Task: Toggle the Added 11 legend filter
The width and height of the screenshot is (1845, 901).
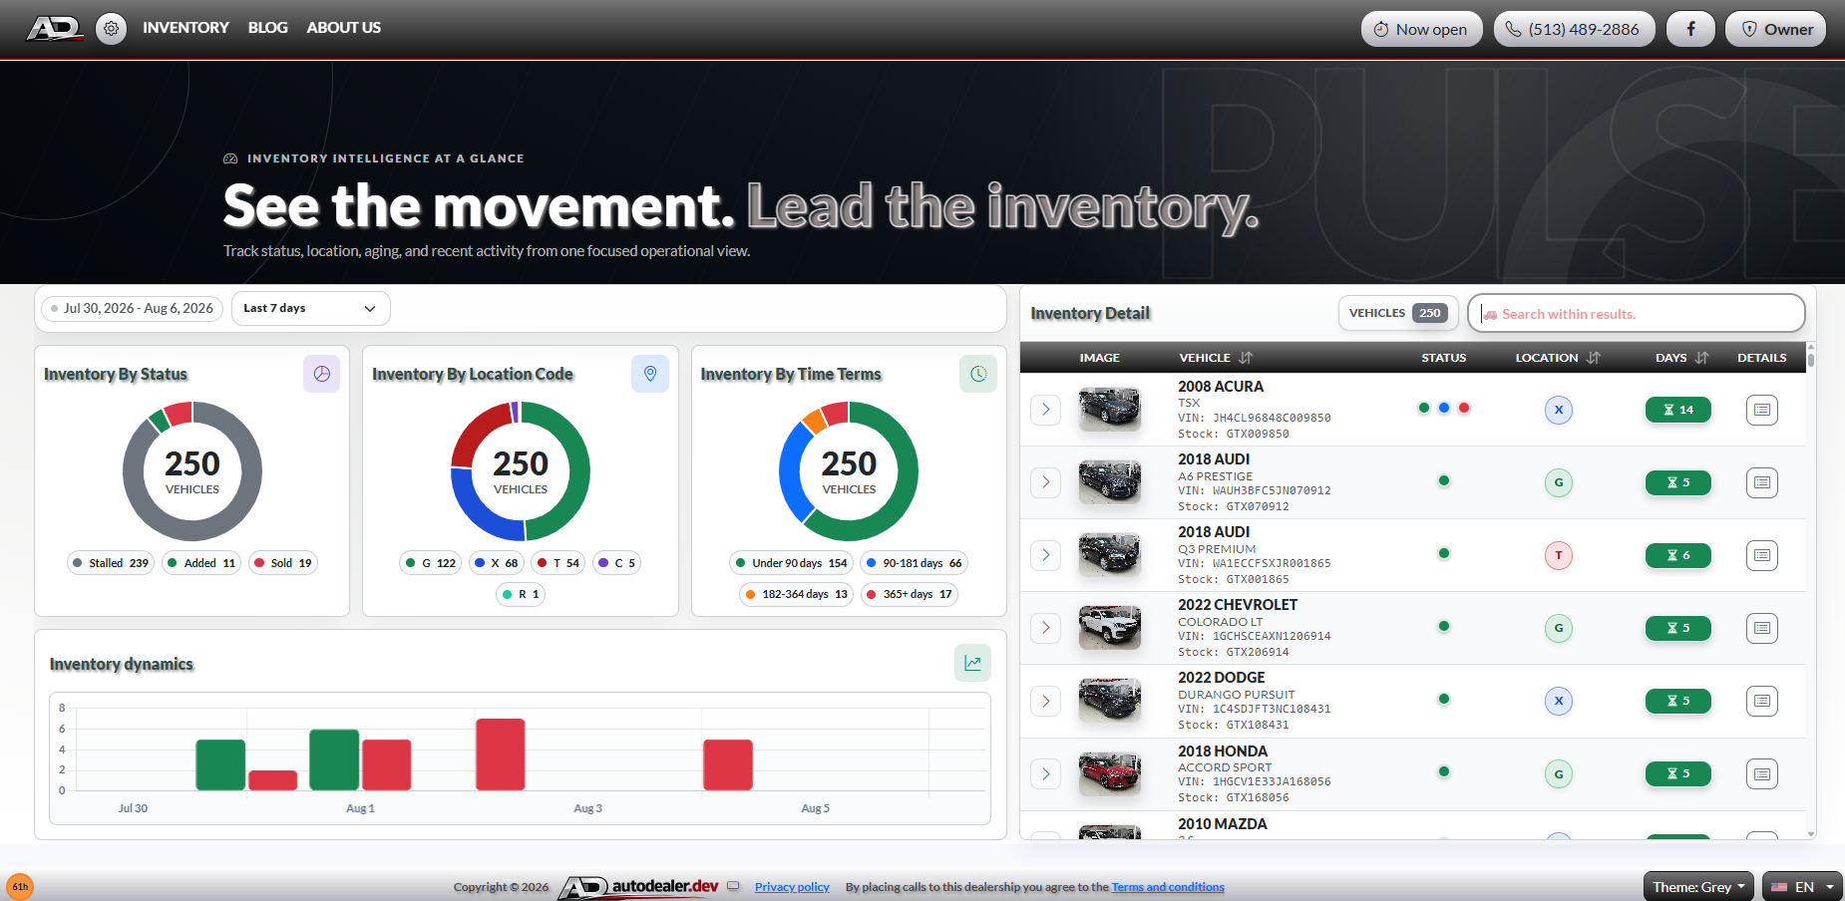Action: click(x=201, y=563)
